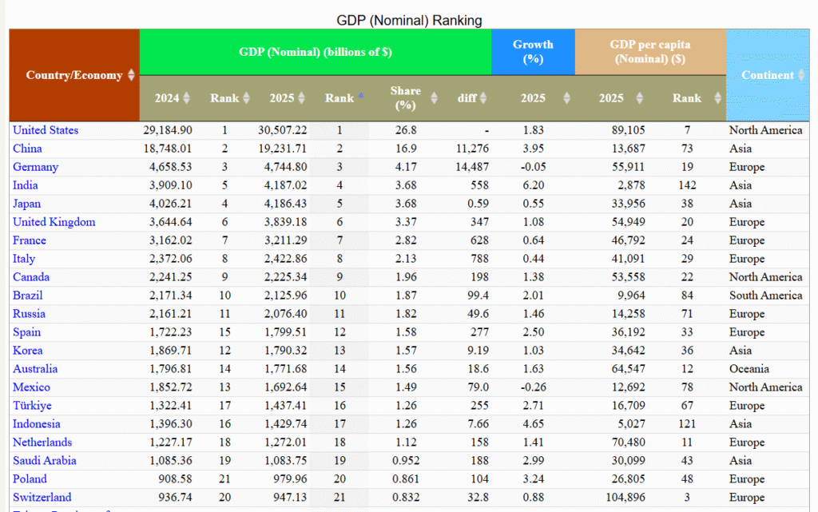Open the Netherlands country link

[42, 443]
